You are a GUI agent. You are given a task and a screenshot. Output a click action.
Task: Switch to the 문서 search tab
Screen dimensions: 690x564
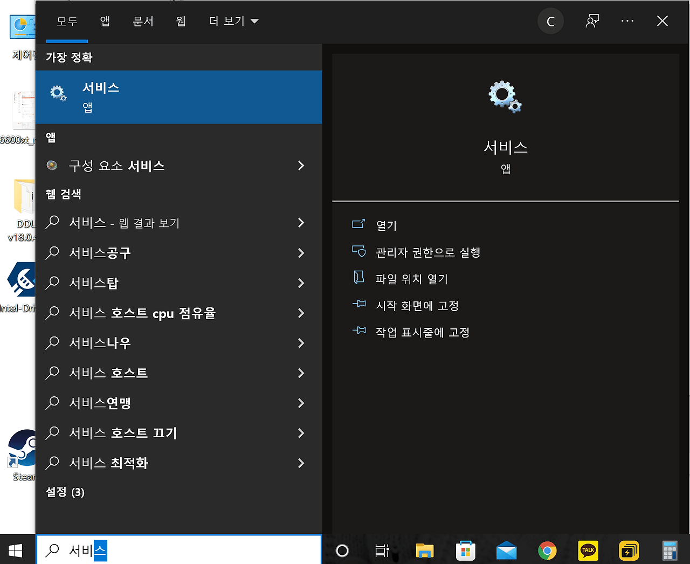pyautogui.click(x=143, y=21)
